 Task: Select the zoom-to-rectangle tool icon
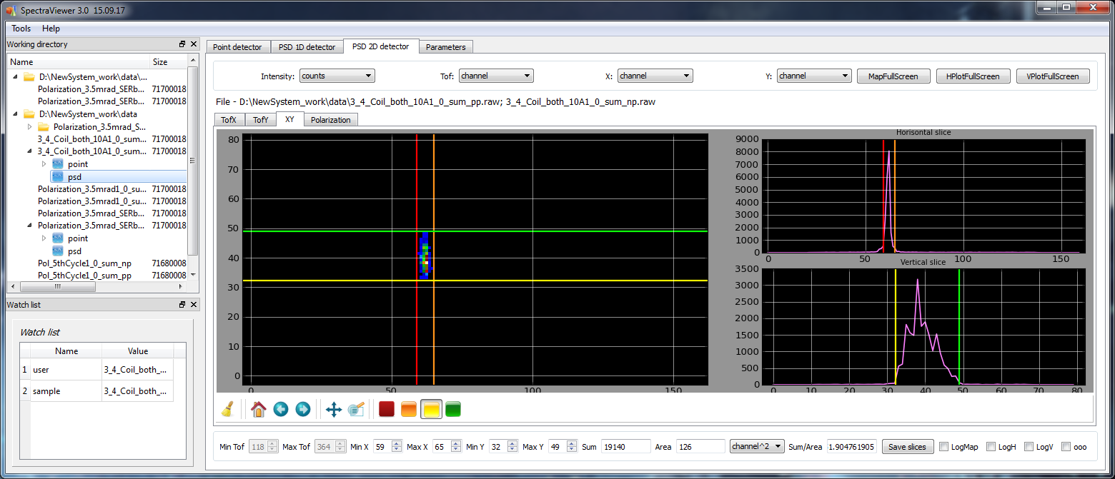click(x=356, y=409)
